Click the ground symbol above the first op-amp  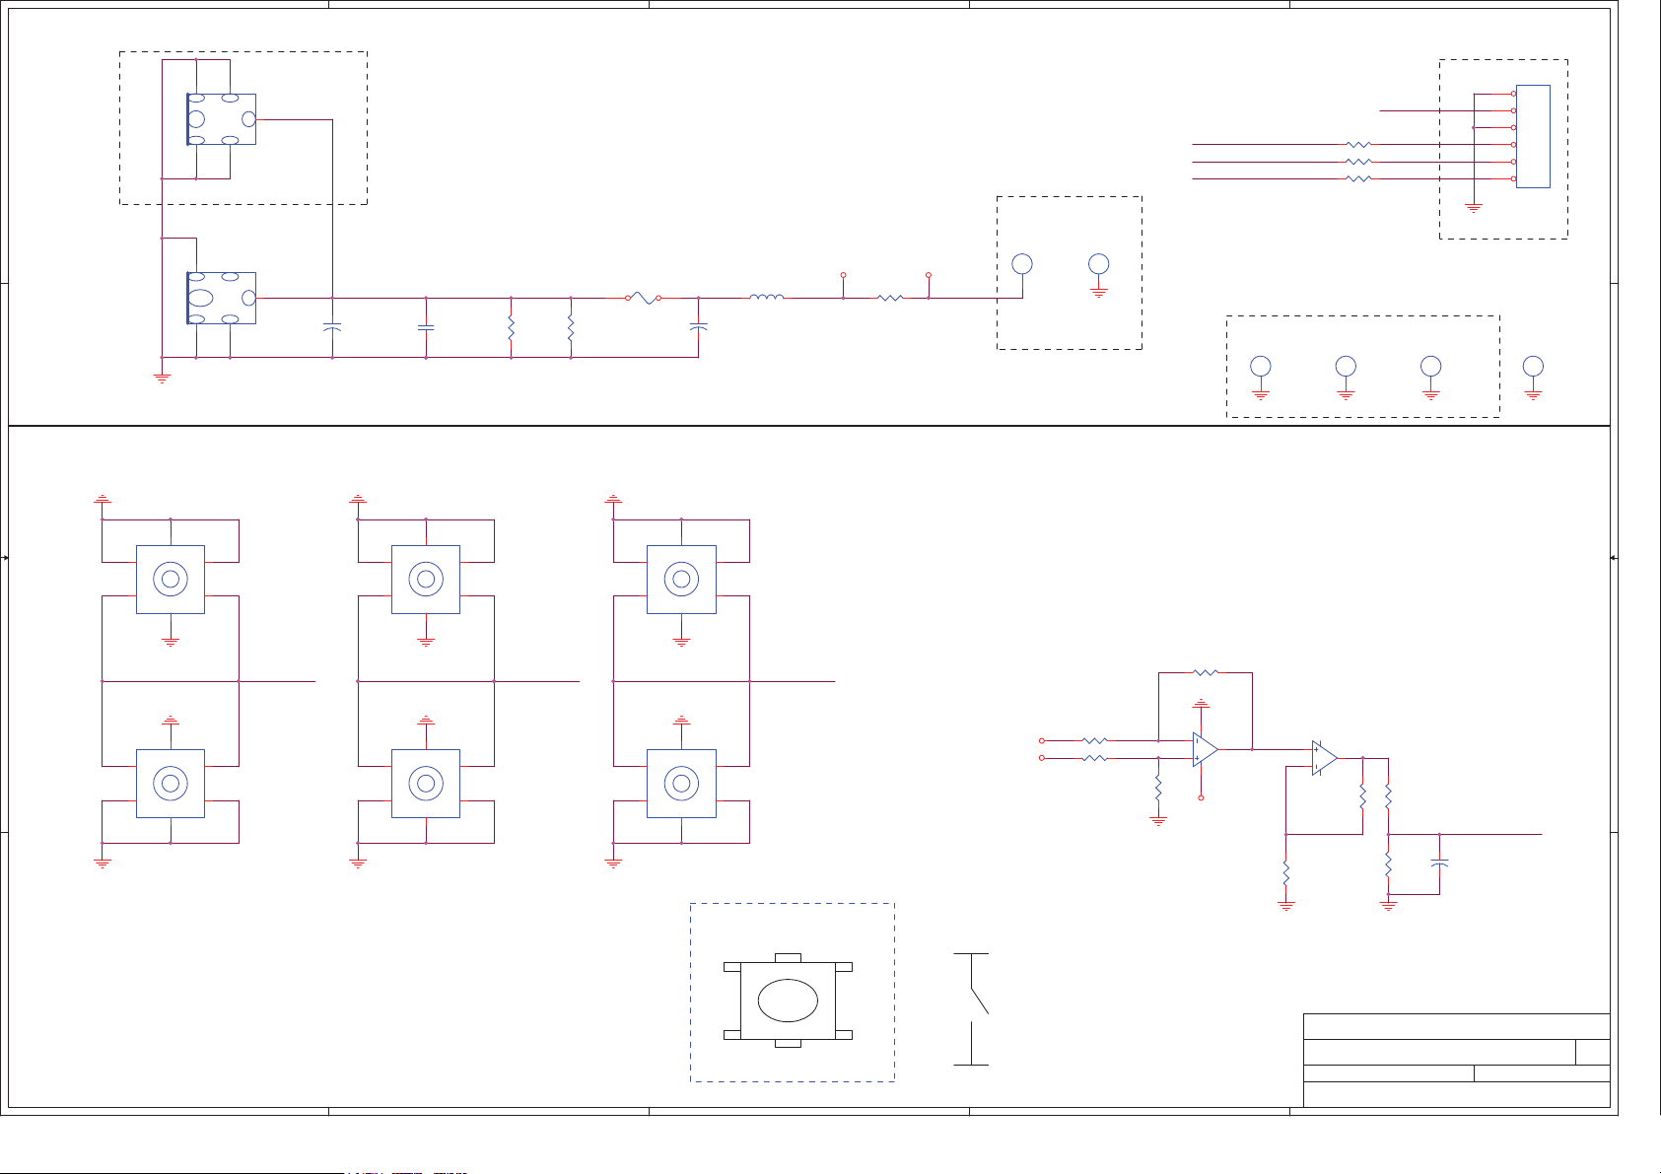1201,704
